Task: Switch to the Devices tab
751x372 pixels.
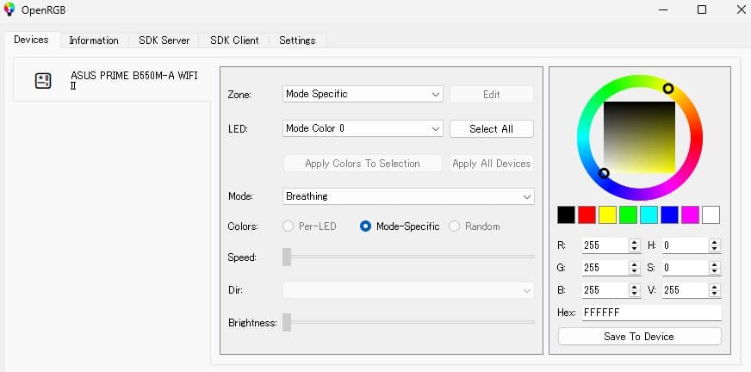Action: [31, 40]
